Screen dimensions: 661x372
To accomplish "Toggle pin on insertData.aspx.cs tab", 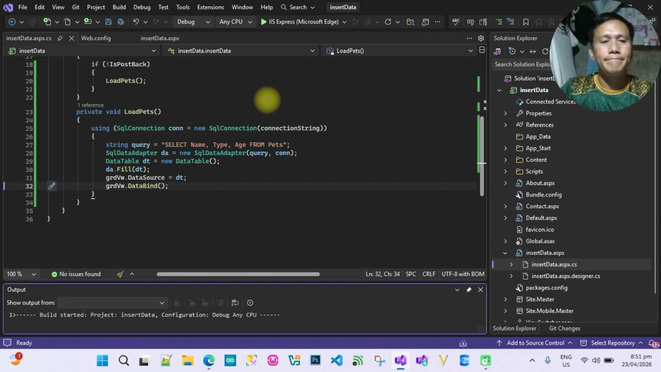I will click(x=60, y=38).
